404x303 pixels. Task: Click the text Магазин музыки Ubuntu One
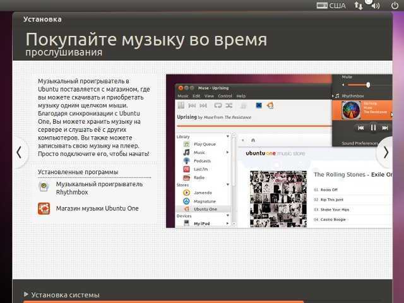pos(97,208)
